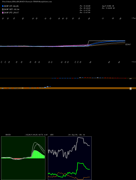This screenshot has height=180, width=136.
Task: Click the chart title mentioning THOR MunafaSutra.com
Action: coord(27,2)
